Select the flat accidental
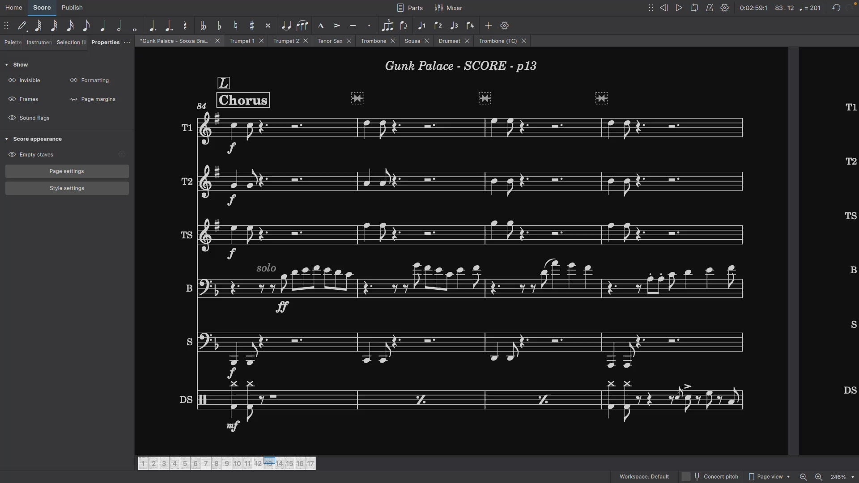The height and width of the screenshot is (483, 859). (x=219, y=26)
